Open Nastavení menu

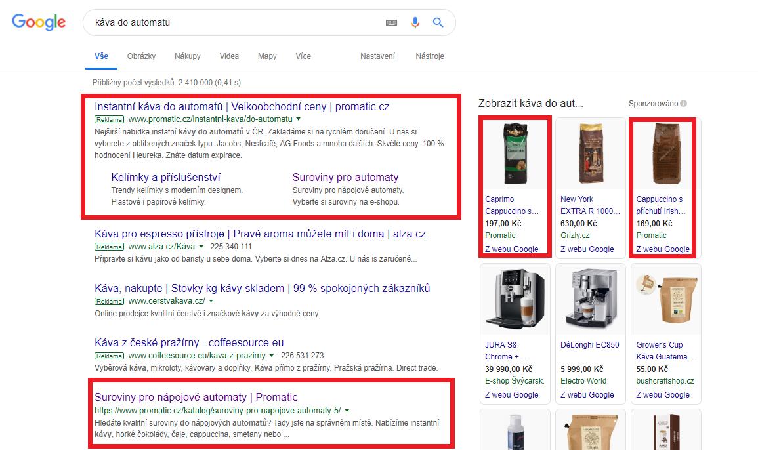pyautogui.click(x=377, y=56)
